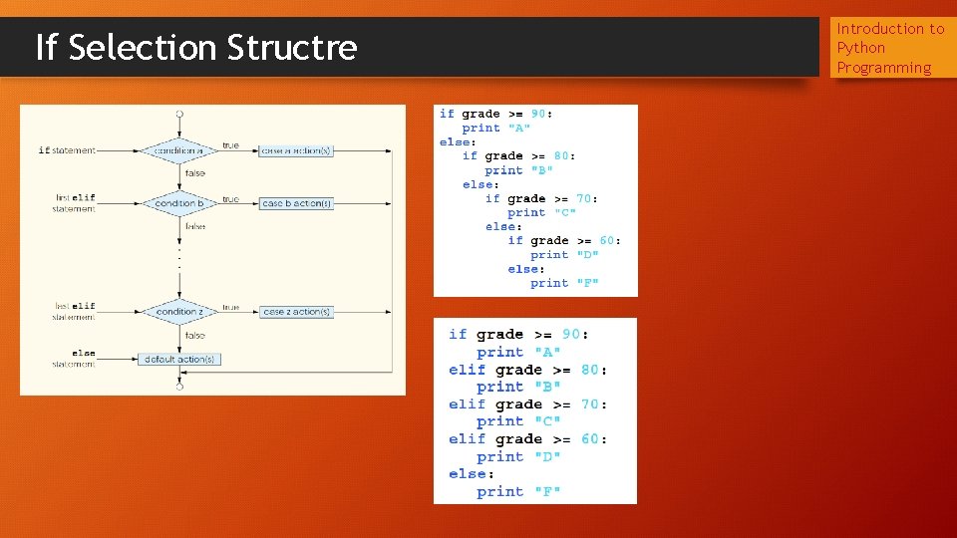Click the start circle atop the flowchart

[x=179, y=114]
